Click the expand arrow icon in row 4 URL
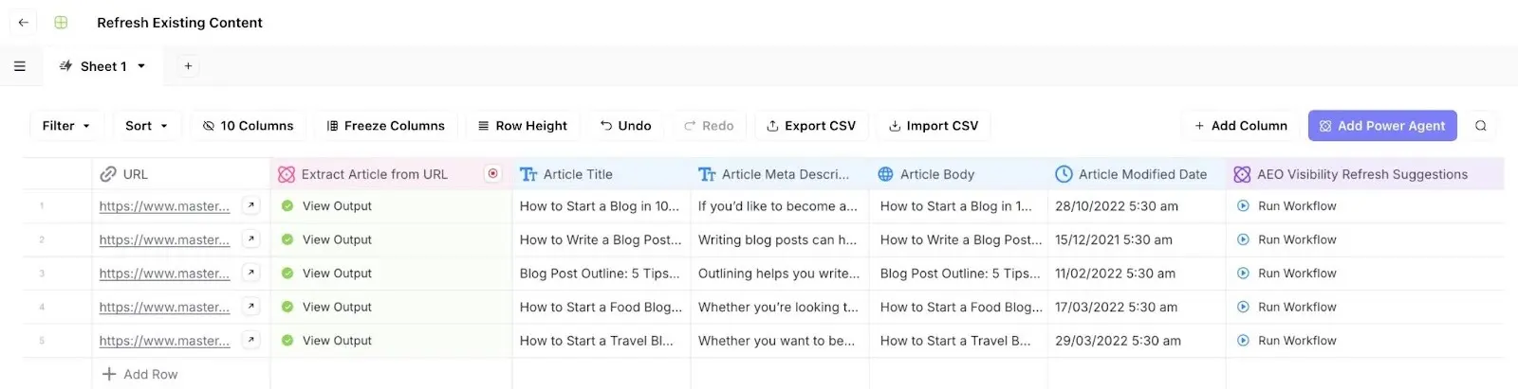The width and height of the screenshot is (1518, 389). 250,307
